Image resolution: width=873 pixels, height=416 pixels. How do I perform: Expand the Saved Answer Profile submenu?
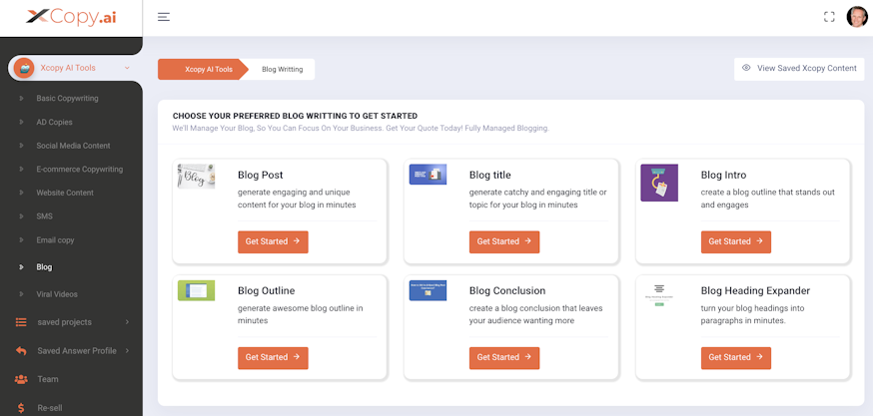127,351
